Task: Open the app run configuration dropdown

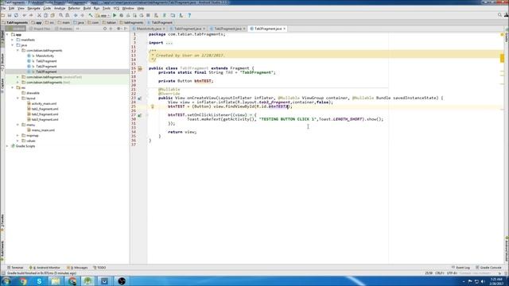Action: coord(103,15)
